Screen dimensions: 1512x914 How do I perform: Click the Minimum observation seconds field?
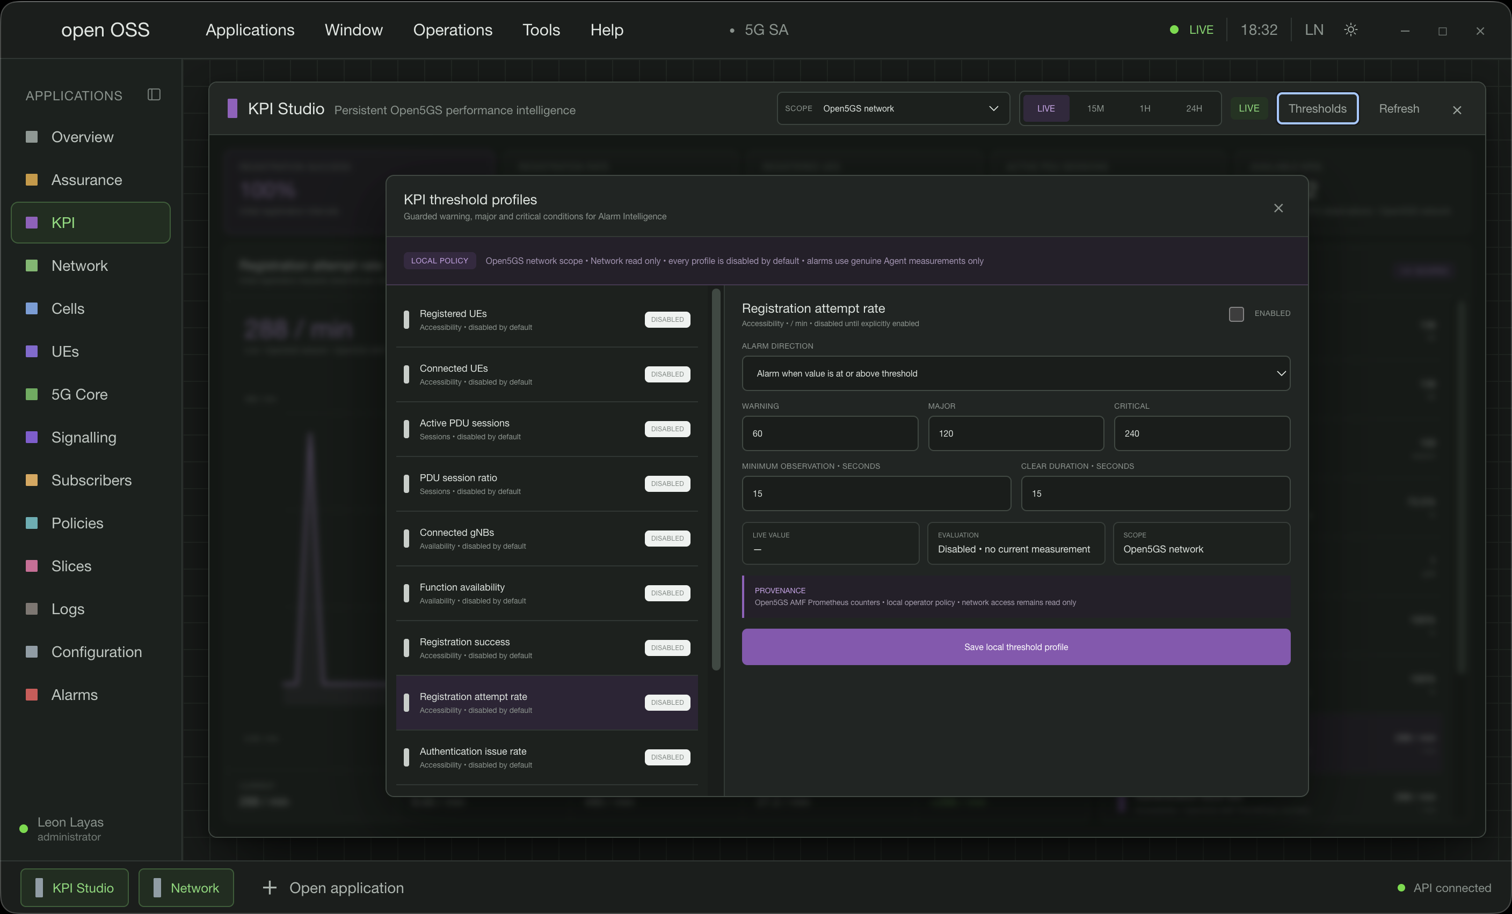tap(876, 493)
